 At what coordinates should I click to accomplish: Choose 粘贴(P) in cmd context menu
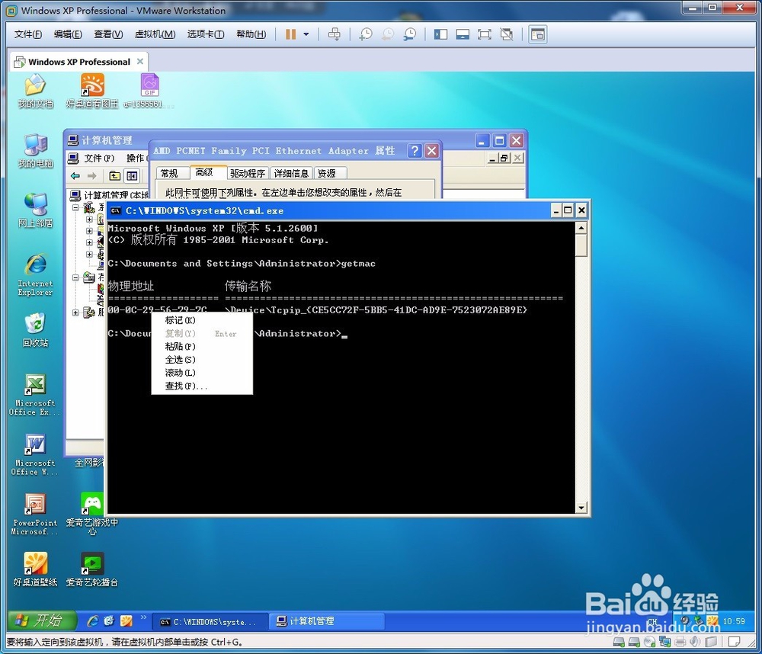click(202, 346)
